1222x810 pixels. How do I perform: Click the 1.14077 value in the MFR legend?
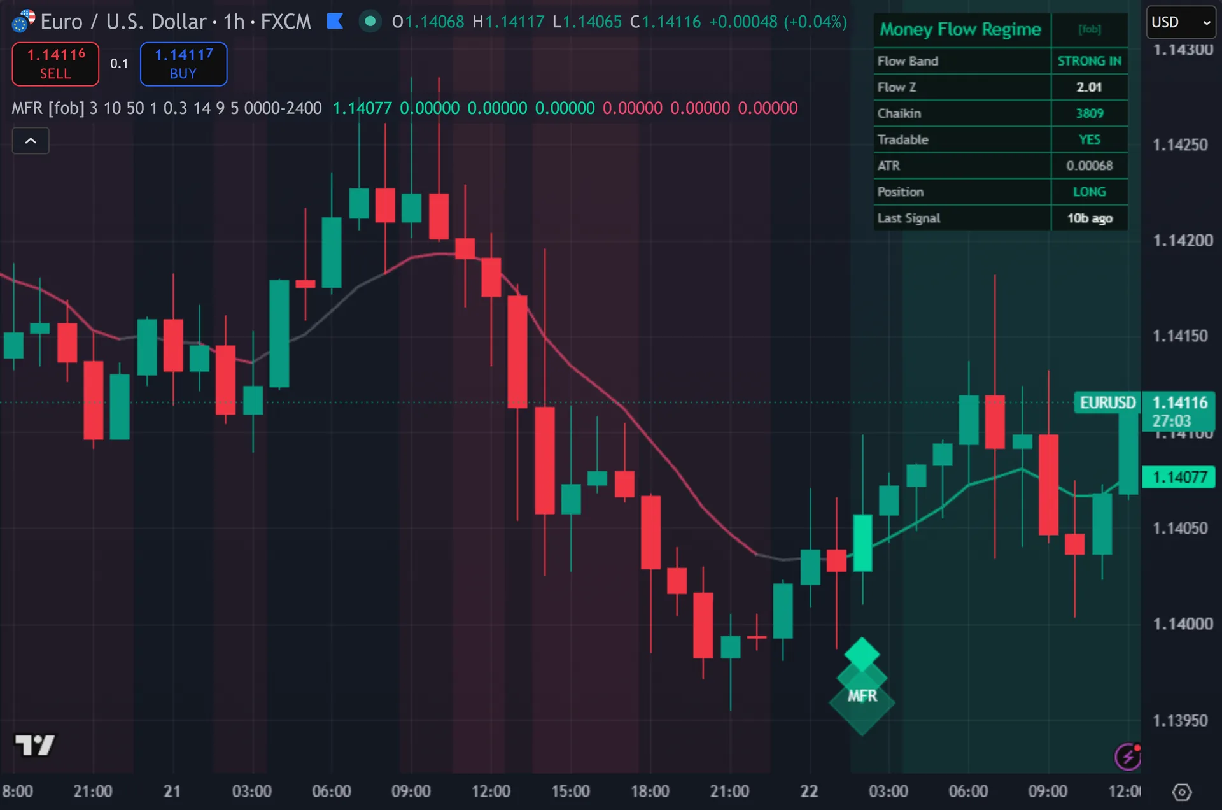362,108
